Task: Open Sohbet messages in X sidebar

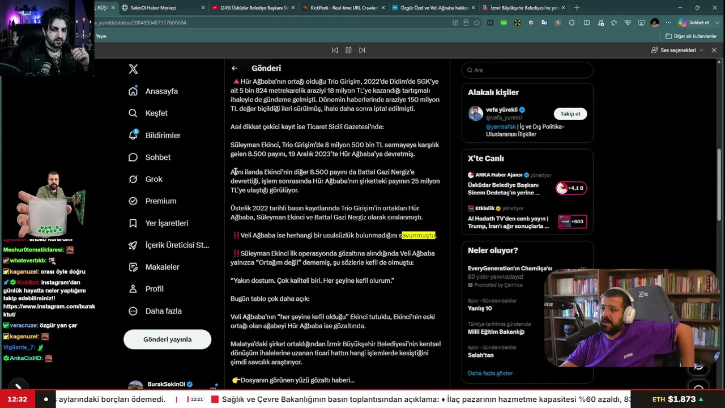Action: pos(150,157)
